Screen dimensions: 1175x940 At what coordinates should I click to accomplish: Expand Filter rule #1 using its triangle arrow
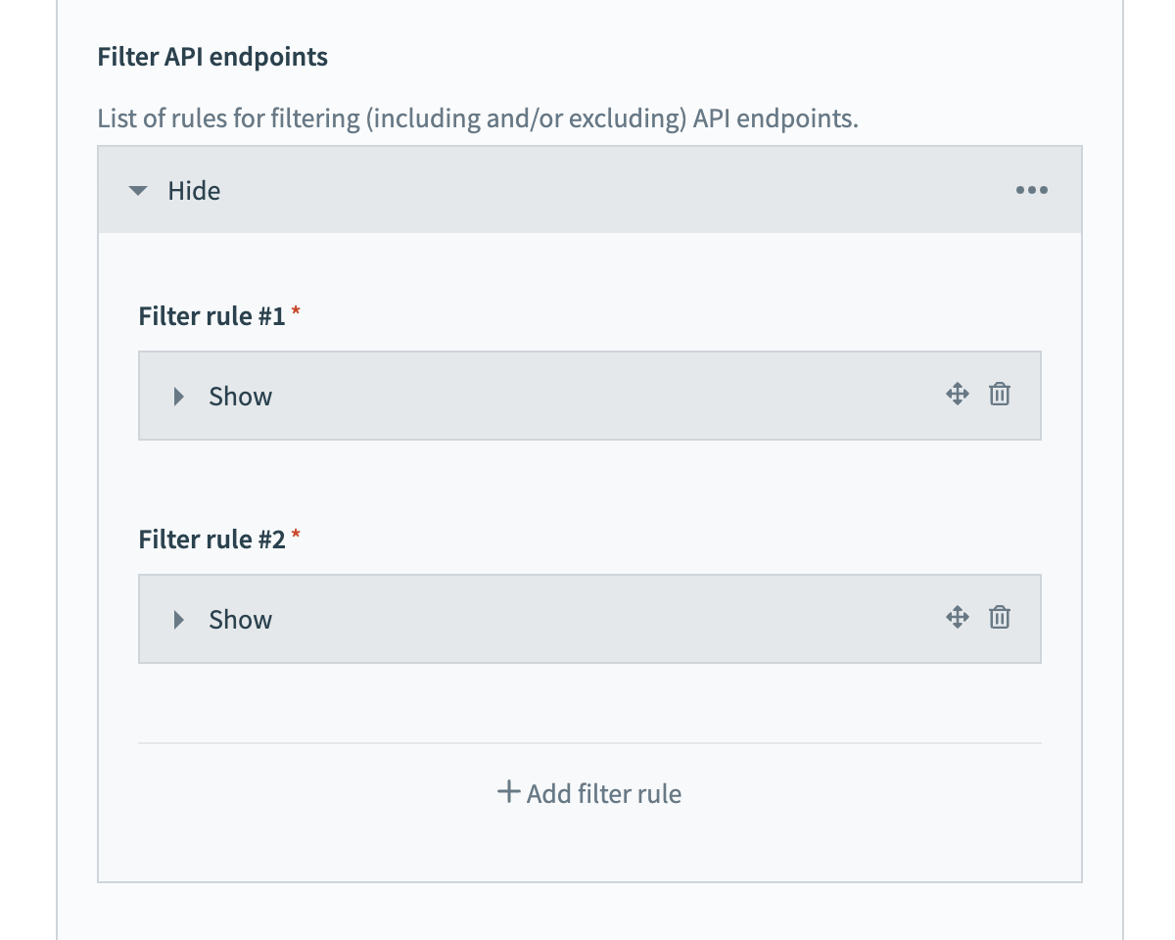178,397
